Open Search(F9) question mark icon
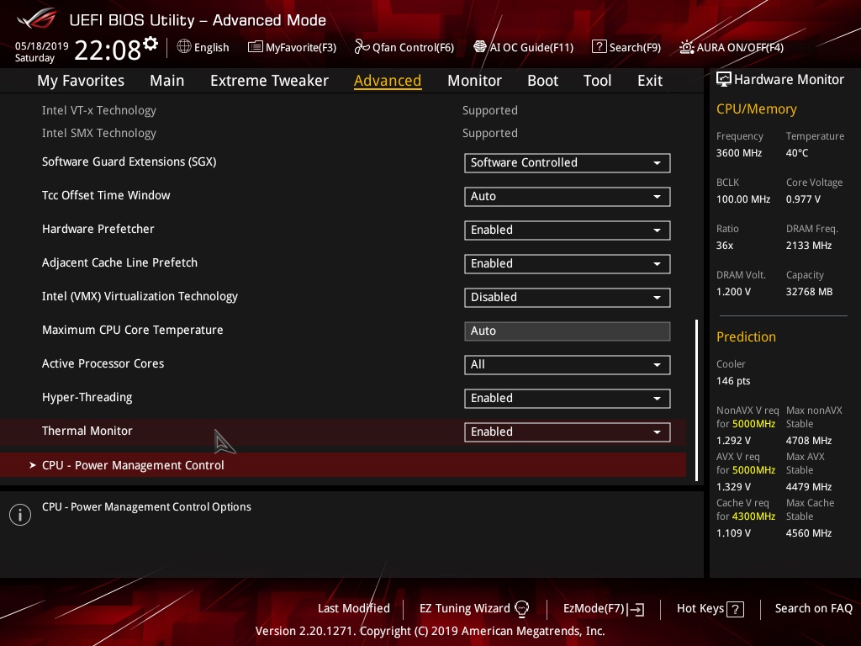The image size is (861, 646). (x=599, y=47)
